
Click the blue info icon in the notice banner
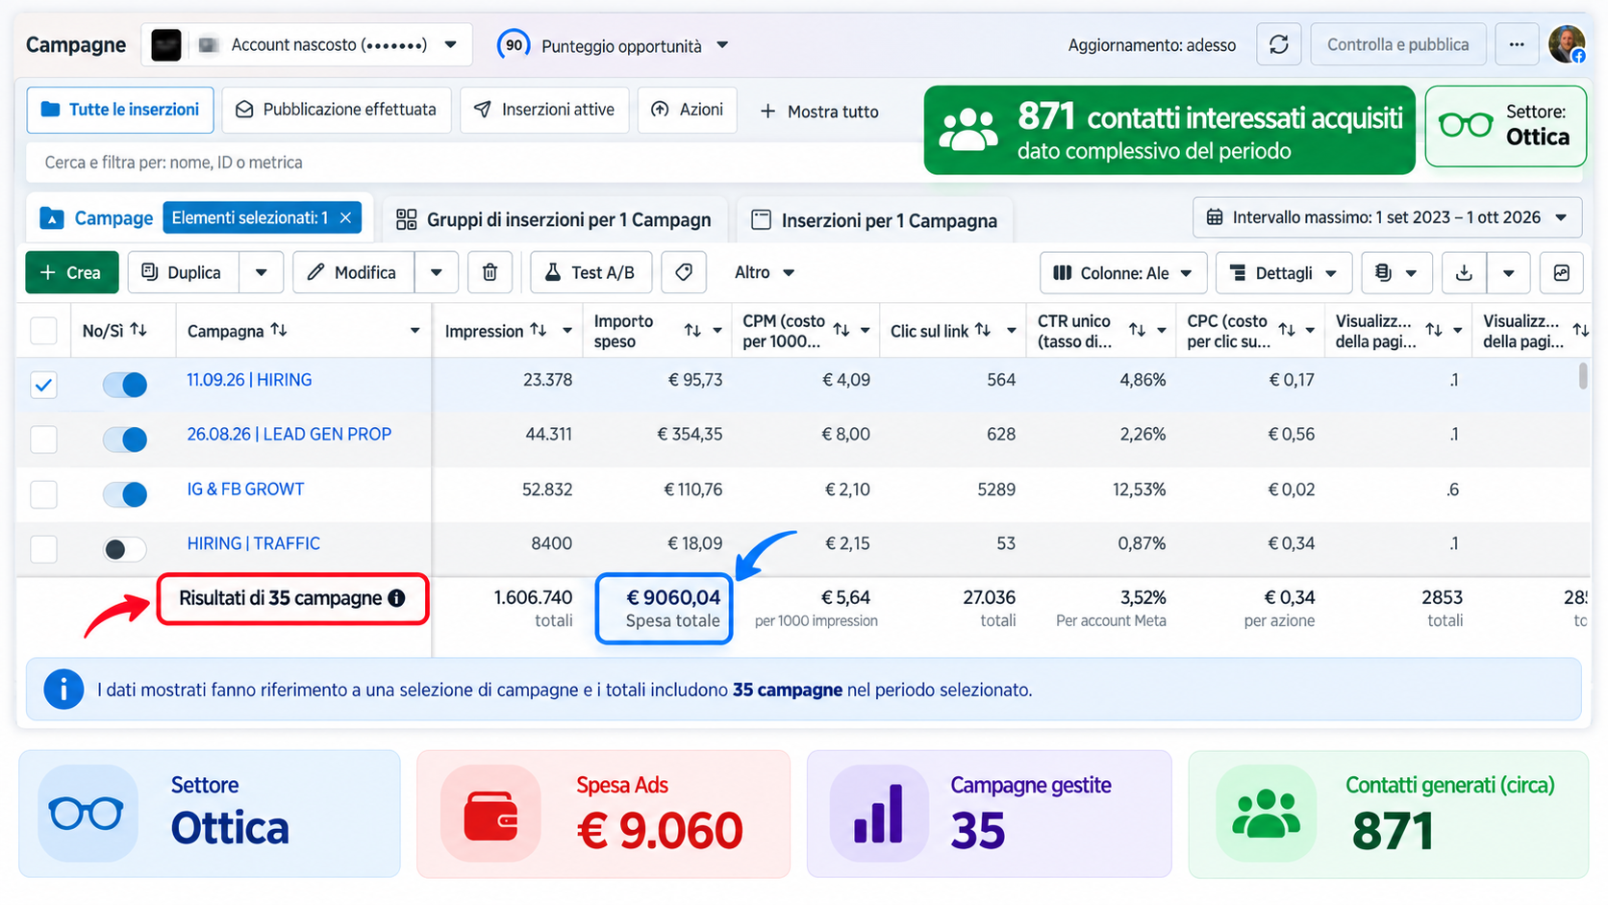(64, 690)
